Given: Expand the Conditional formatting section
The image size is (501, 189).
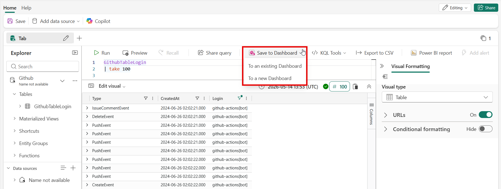Looking at the screenshot, I should tap(386, 129).
